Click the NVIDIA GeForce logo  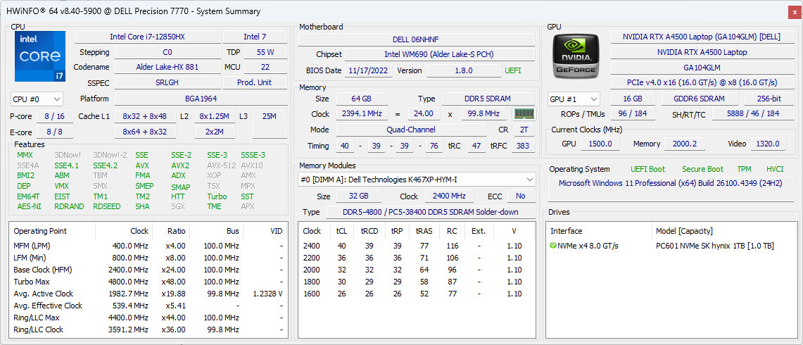click(x=576, y=55)
